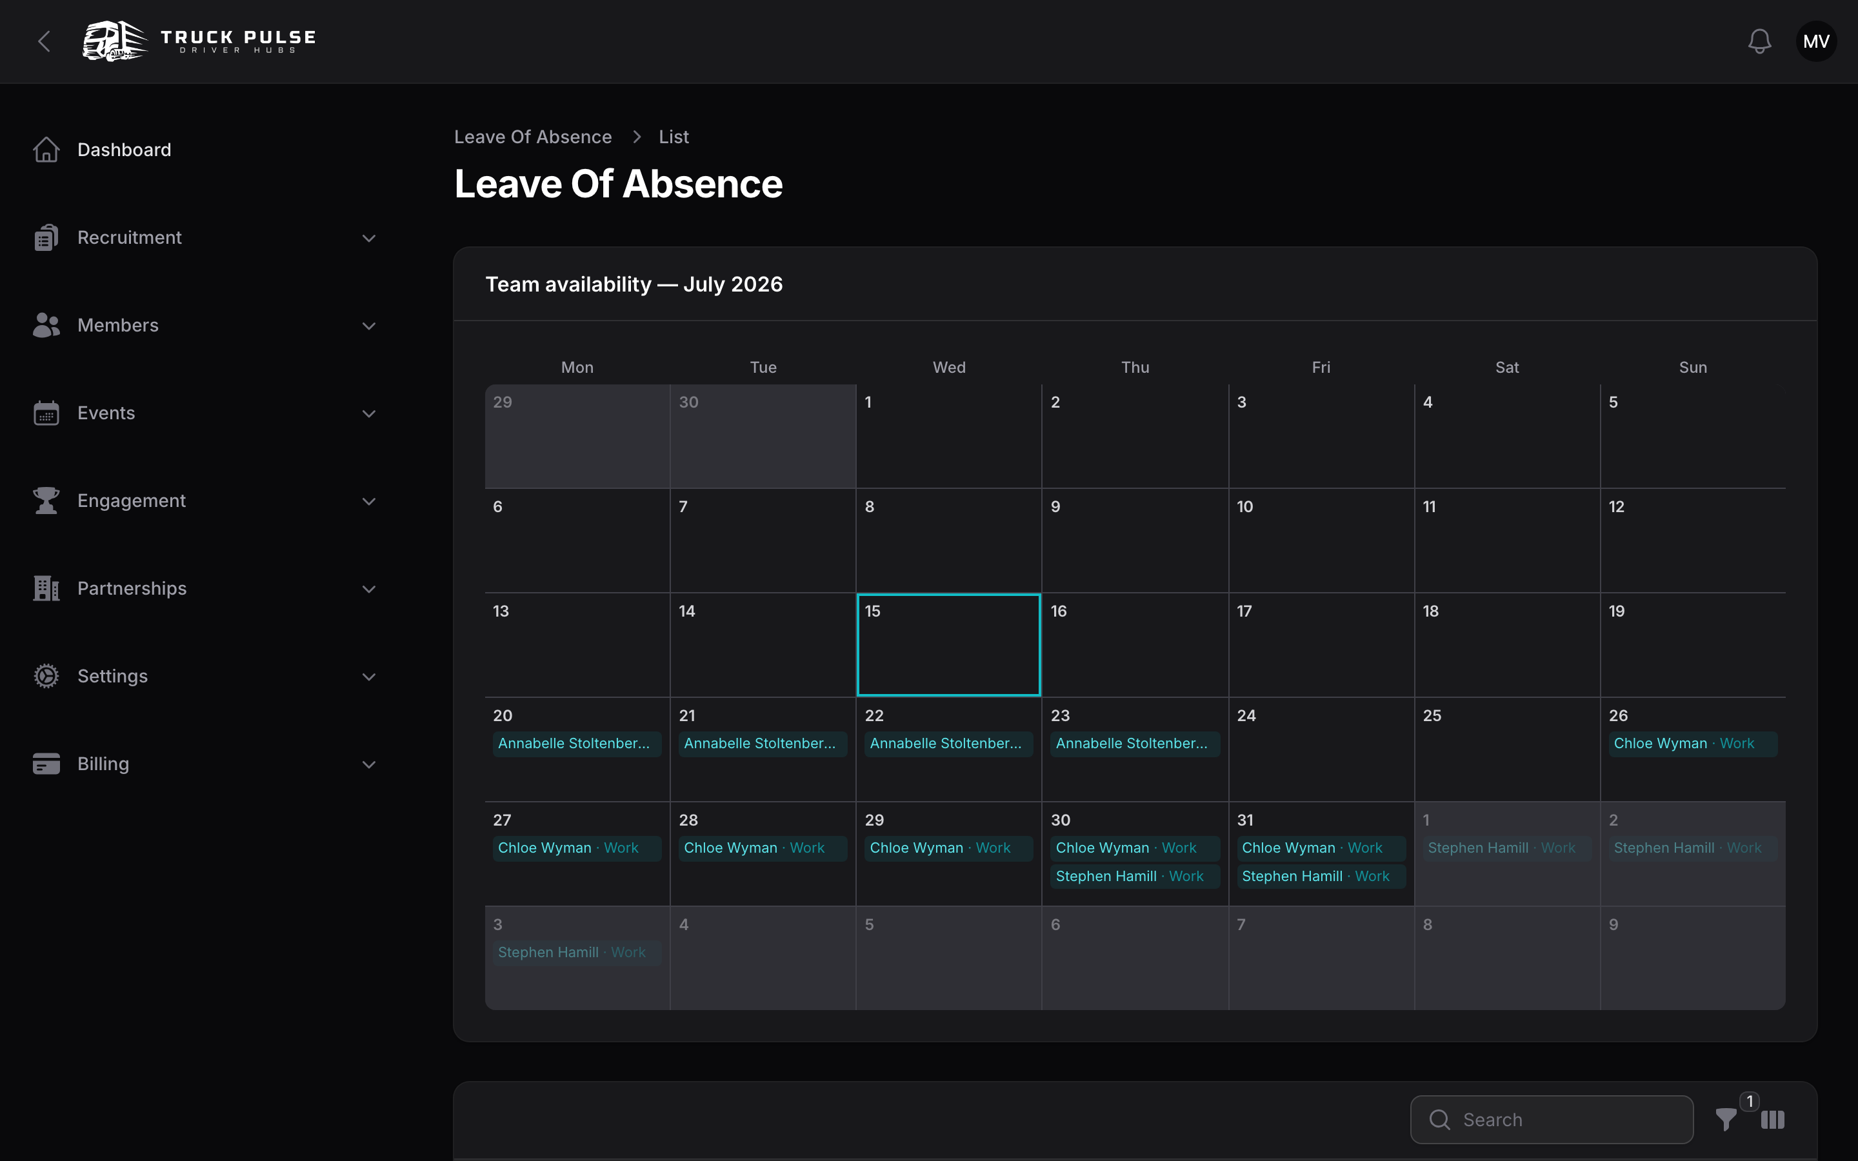Click the Wed column header
The width and height of the screenshot is (1858, 1161).
[949, 367]
